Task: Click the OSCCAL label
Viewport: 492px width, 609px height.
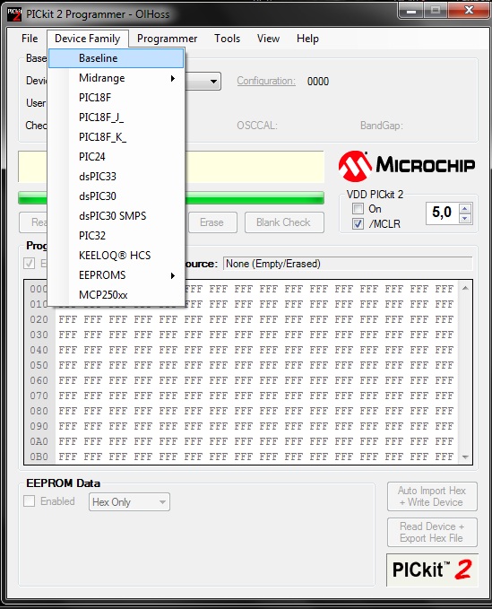Action: pos(257,126)
